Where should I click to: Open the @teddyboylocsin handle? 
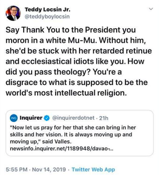(47, 17)
